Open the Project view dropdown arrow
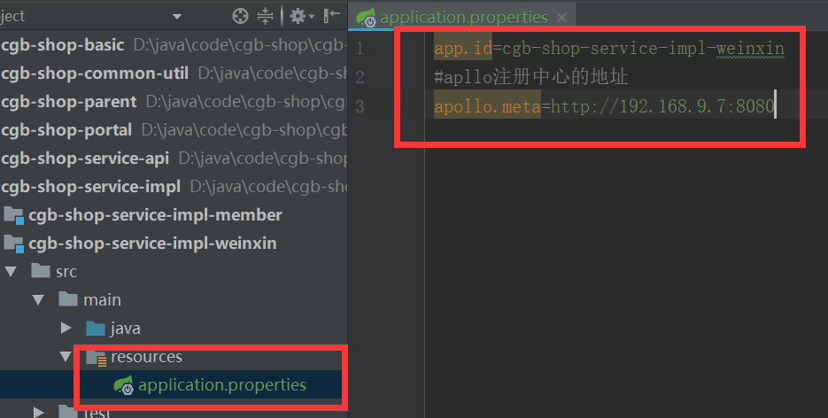The height and width of the screenshot is (418, 828). [177, 17]
